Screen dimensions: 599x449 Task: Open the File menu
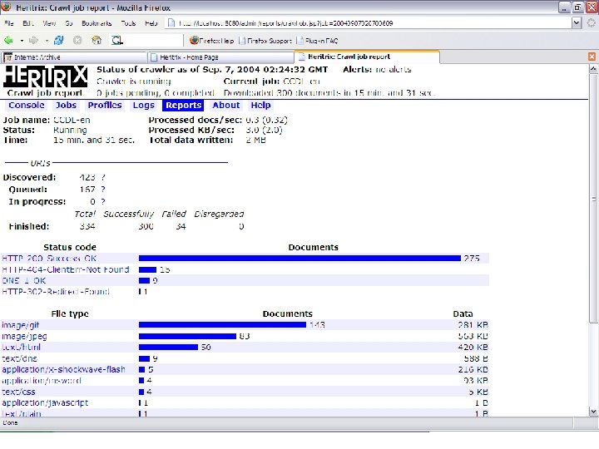point(9,23)
